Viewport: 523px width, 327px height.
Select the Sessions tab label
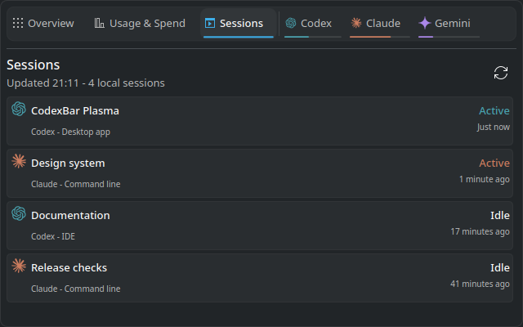coord(241,24)
